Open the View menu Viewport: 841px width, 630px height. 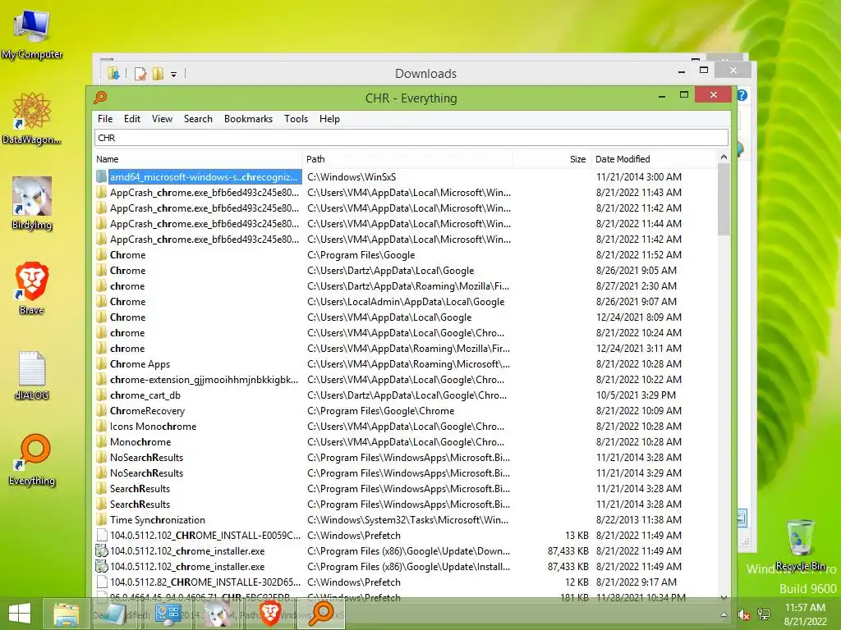[162, 119]
